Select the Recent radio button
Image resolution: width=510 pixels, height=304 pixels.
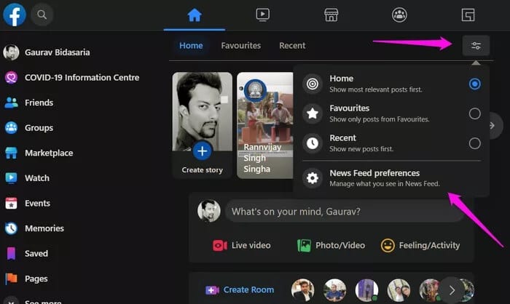tap(474, 143)
